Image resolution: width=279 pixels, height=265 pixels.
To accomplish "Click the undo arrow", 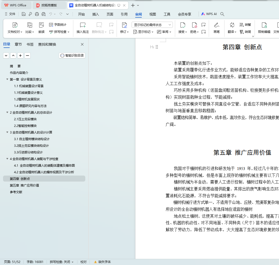I will [51, 14].
